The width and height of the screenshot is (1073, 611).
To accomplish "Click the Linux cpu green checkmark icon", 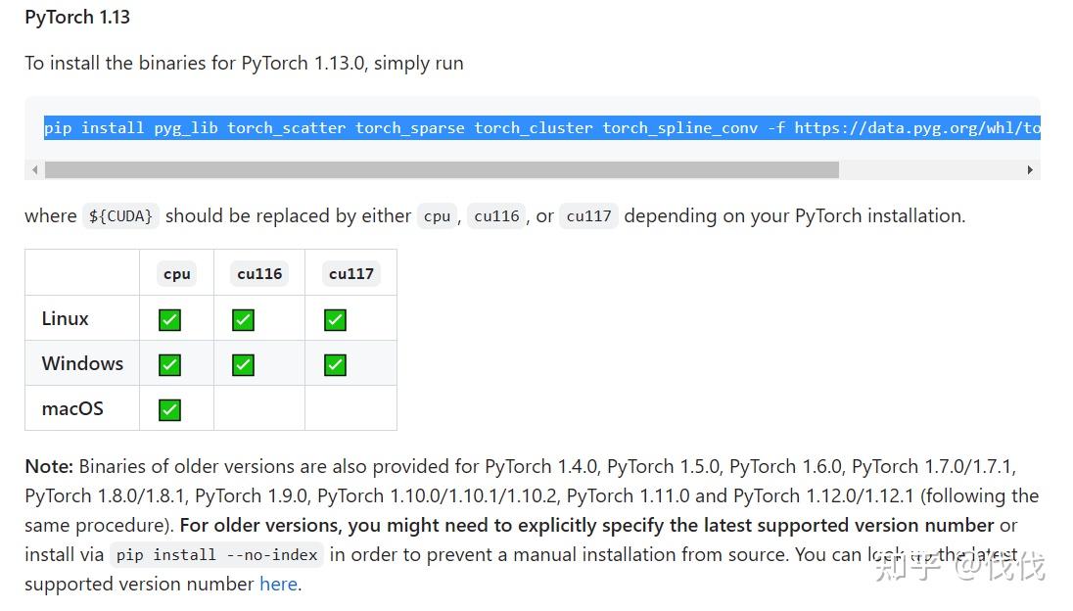I will [x=169, y=318].
